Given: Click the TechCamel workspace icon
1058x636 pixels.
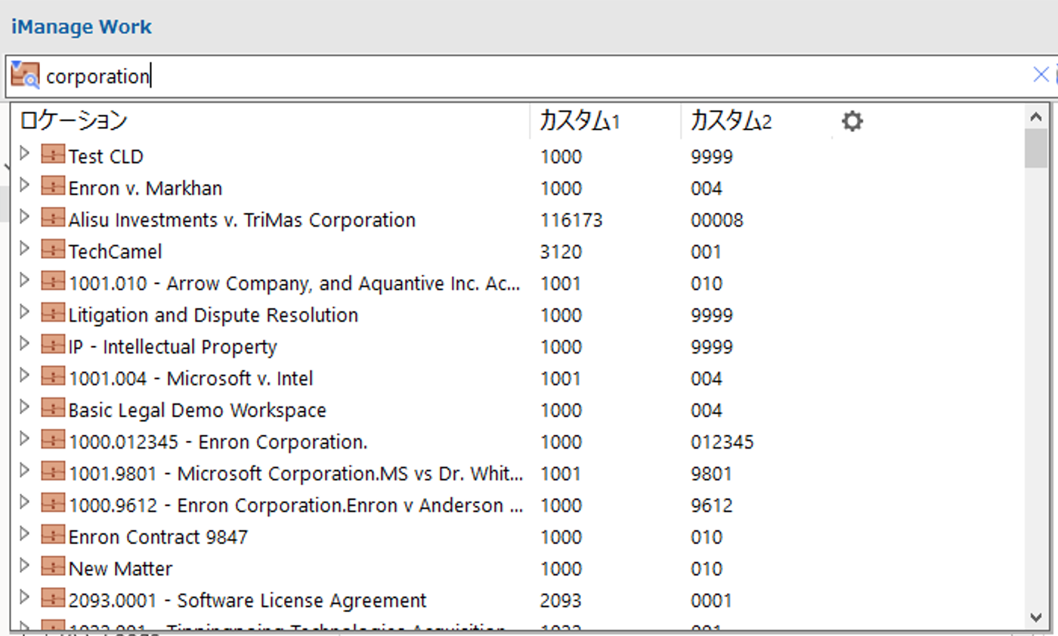Looking at the screenshot, I should click(53, 251).
